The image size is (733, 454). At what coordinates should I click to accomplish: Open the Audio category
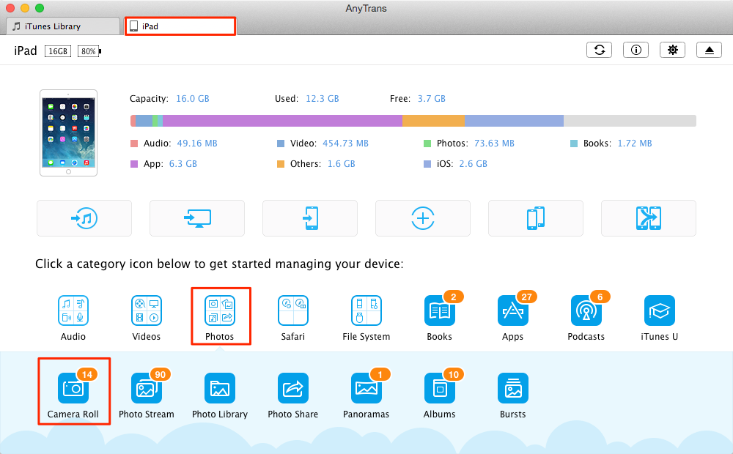coord(73,318)
